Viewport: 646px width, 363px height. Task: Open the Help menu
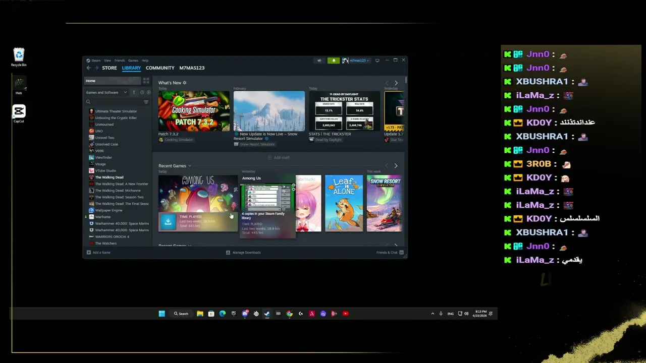(145, 60)
